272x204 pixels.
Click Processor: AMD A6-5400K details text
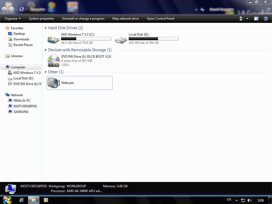[x=76, y=191]
